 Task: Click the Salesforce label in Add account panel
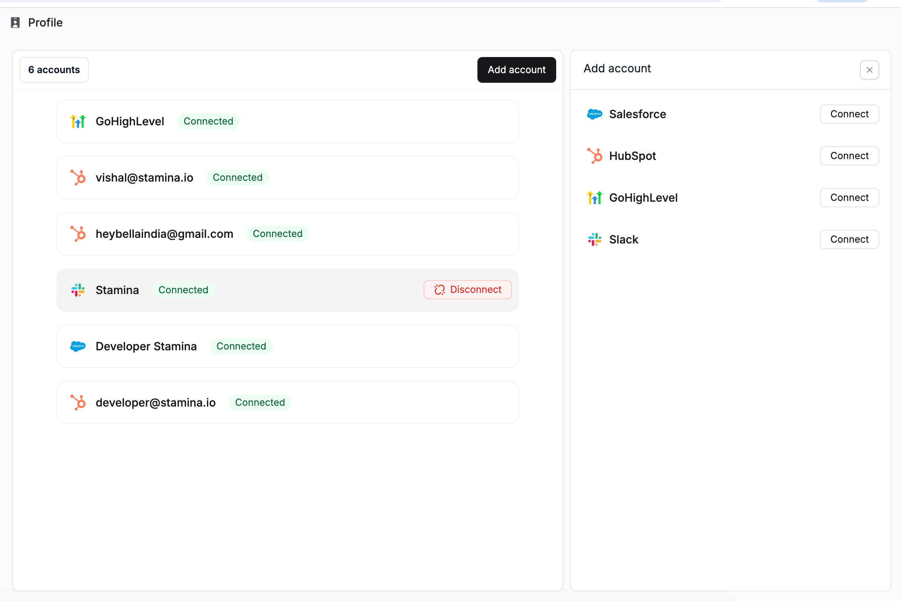coord(638,114)
